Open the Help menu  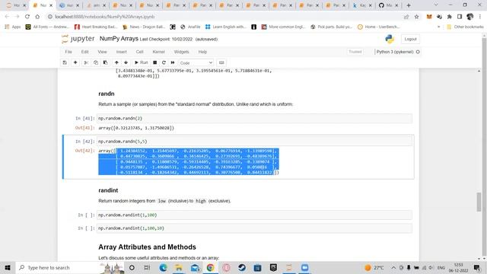coord(202,52)
